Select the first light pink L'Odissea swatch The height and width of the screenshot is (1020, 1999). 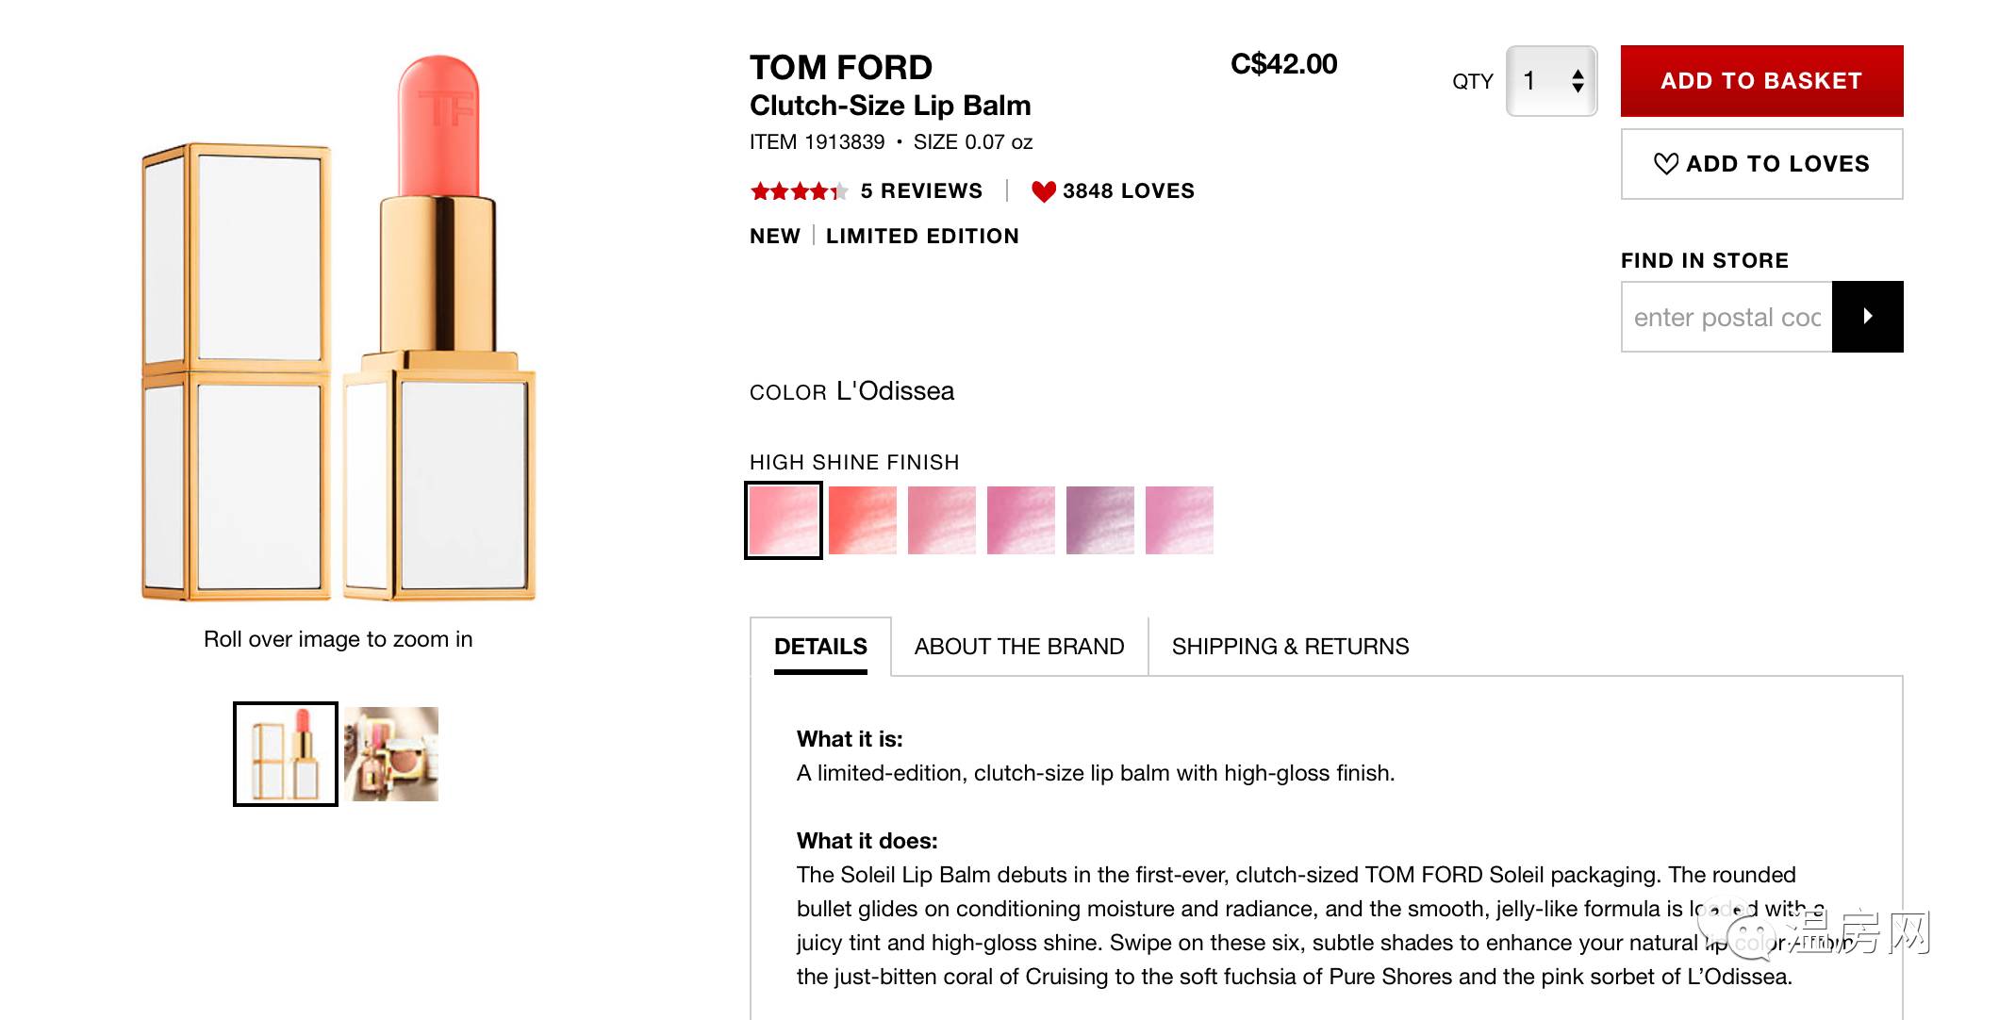click(x=784, y=520)
